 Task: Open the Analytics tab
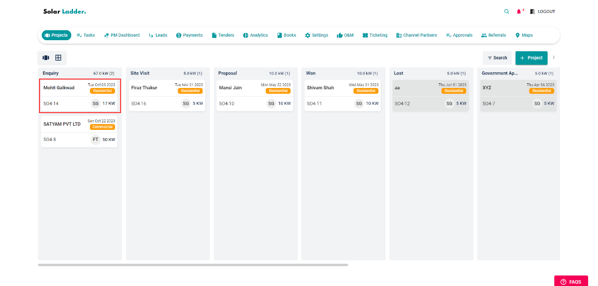tap(255, 36)
